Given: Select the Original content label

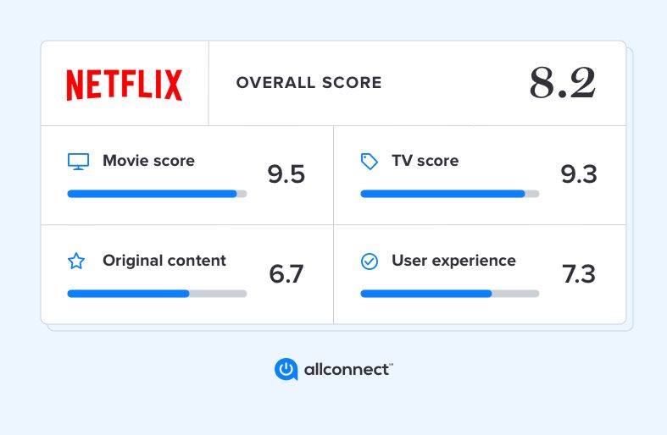Looking at the screenshot, I should click(x=164, y=261).
